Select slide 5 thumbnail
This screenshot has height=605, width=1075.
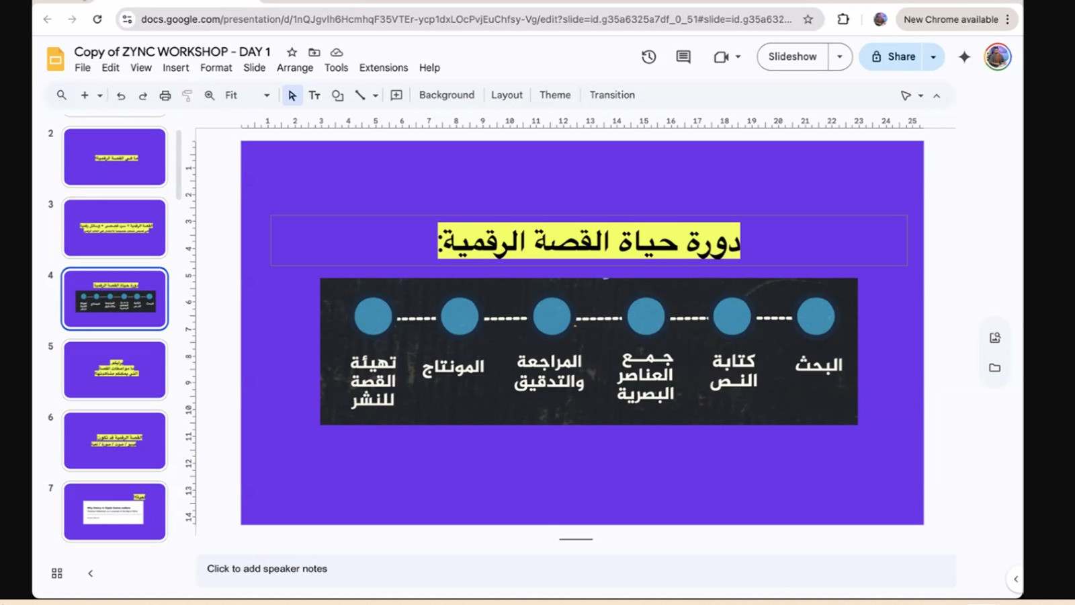tap(115, 370)
